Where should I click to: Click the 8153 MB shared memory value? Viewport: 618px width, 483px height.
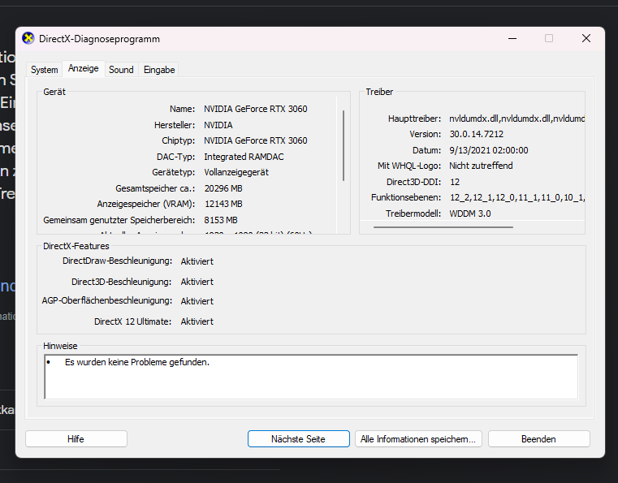[221, 220]
